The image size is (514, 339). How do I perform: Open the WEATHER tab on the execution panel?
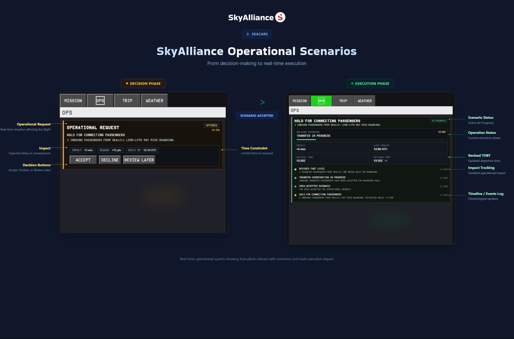tap(364, 101)
